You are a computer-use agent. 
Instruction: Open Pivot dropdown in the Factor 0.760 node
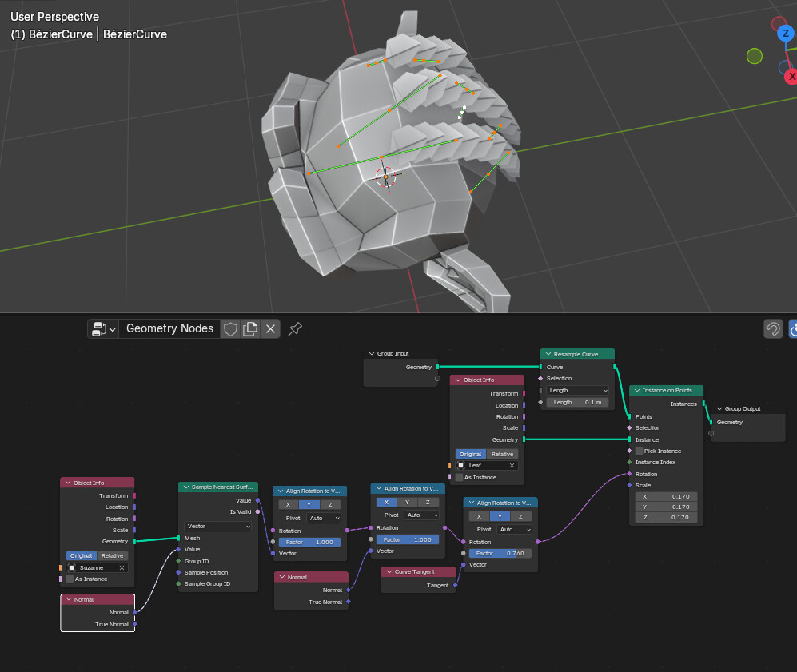tap(514, 529)
